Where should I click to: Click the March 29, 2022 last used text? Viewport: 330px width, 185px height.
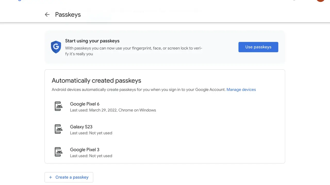click(113, 110)
